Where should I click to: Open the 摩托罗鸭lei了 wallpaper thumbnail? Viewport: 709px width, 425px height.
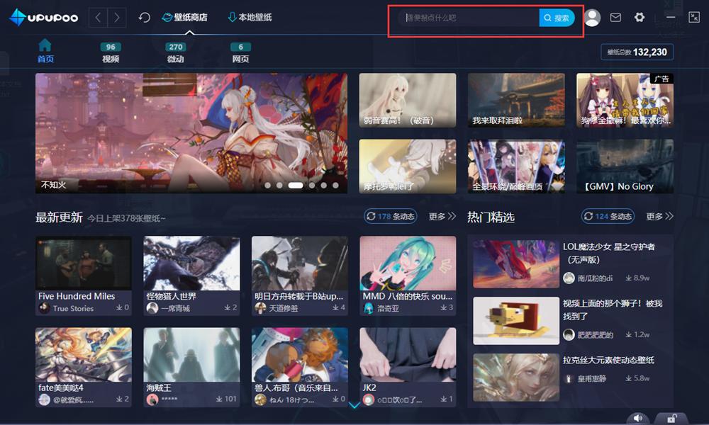coord(408,166)
